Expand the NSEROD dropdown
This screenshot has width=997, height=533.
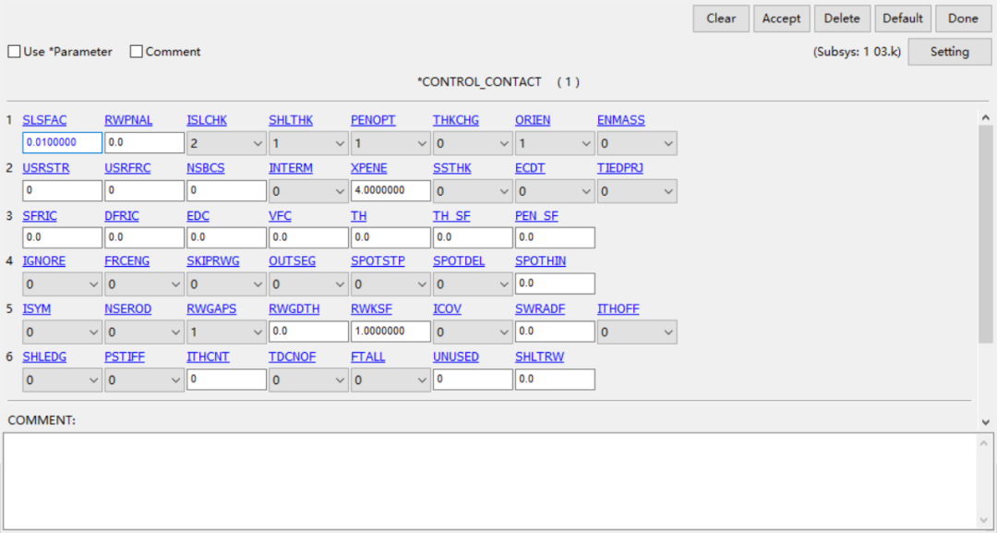click(x=144, y=332)
